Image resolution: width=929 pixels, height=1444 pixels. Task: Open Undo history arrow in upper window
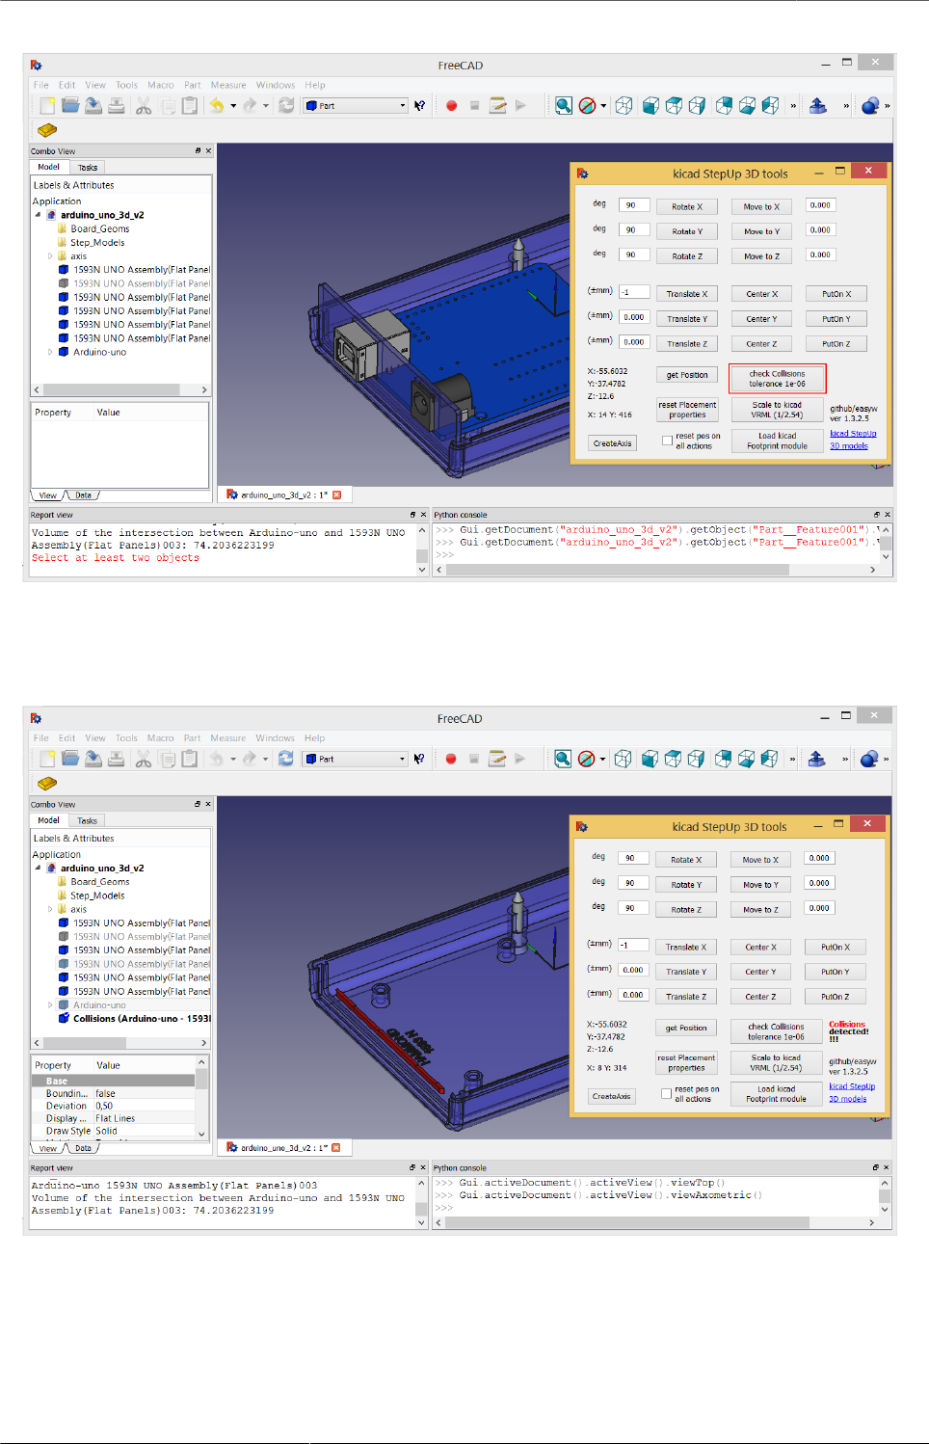[233, 106]
